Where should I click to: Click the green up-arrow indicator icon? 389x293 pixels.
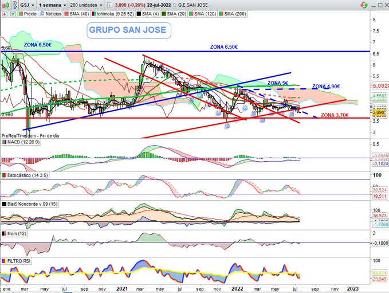[13, 14]
